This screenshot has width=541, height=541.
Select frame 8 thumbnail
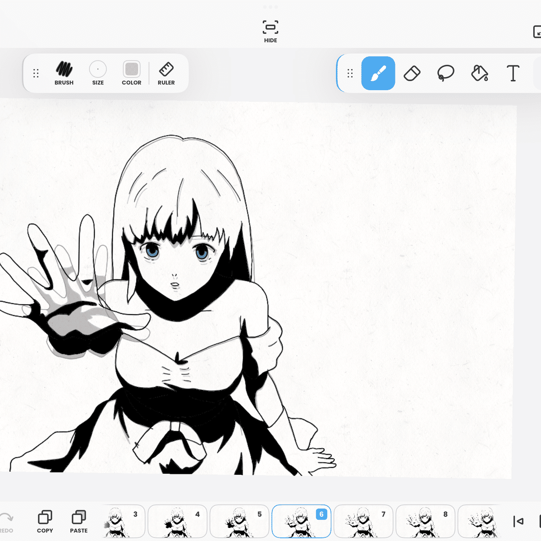coord(425,521)
